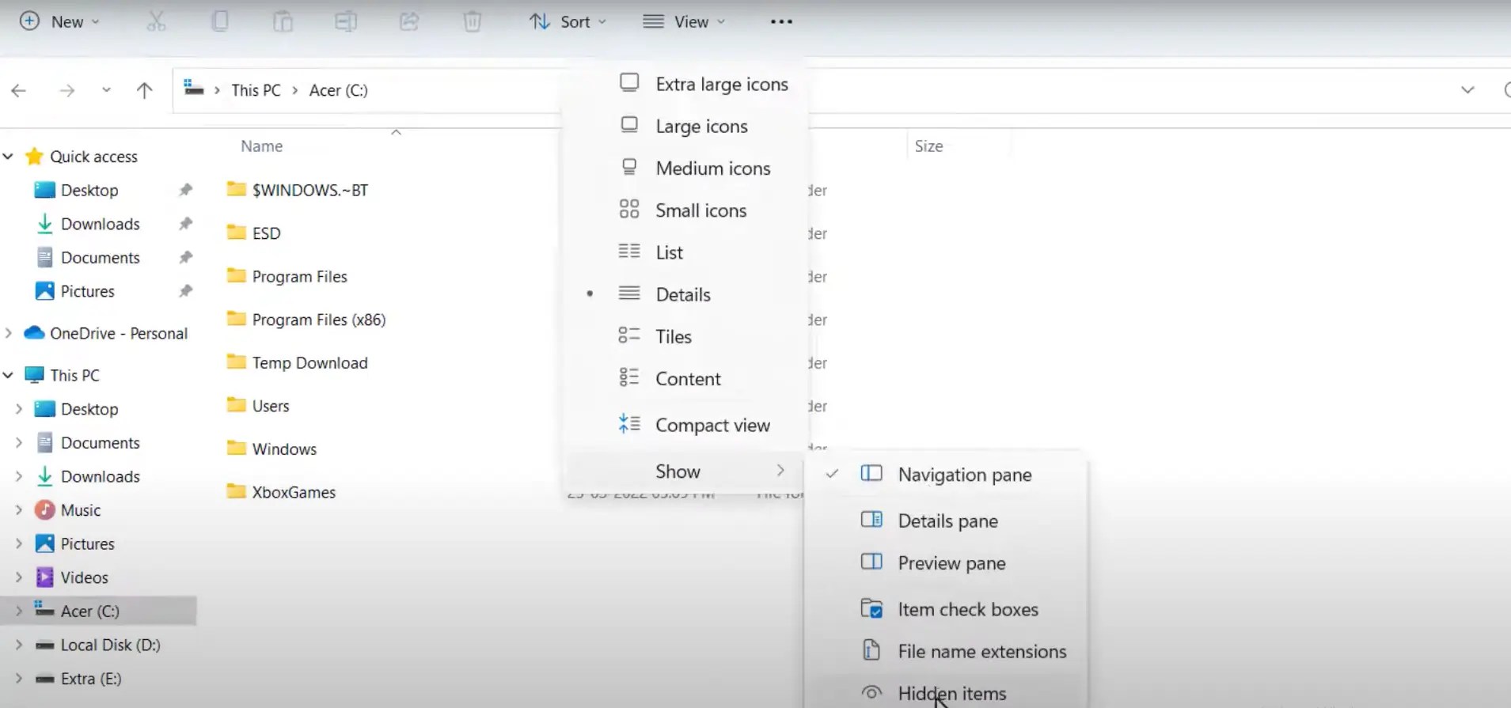Viewport: 1511px width, 708px height.
Task: Go up one folder level
Action: click(x=144, y=90)
